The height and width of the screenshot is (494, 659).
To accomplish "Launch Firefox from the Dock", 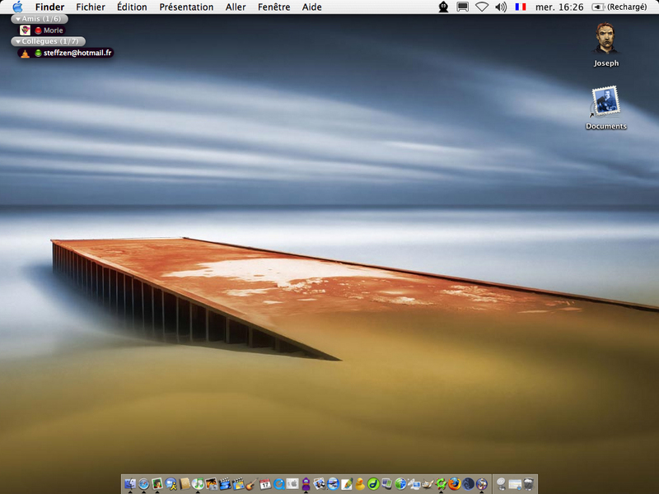I will tap(455, 484).
